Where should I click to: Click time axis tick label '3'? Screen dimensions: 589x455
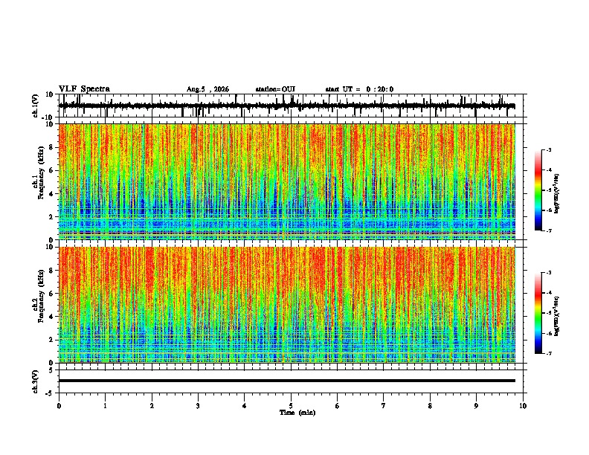pyautogui.click(x=198, y=406)
